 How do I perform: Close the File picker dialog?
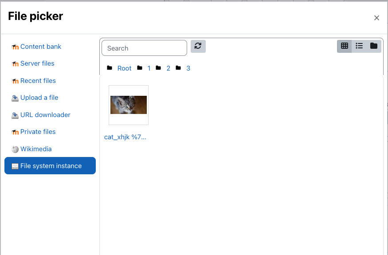[x=376, y=18]
